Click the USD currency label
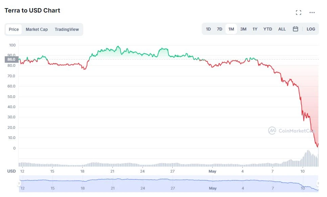 coord(12,171)
